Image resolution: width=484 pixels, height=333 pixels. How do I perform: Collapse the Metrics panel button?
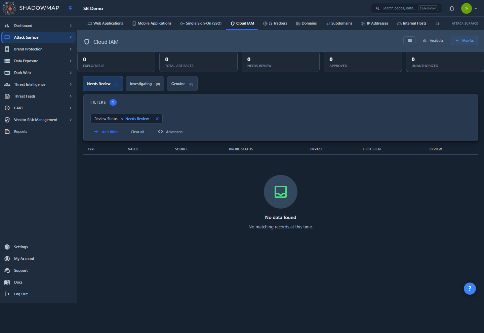tap(464, 40)
